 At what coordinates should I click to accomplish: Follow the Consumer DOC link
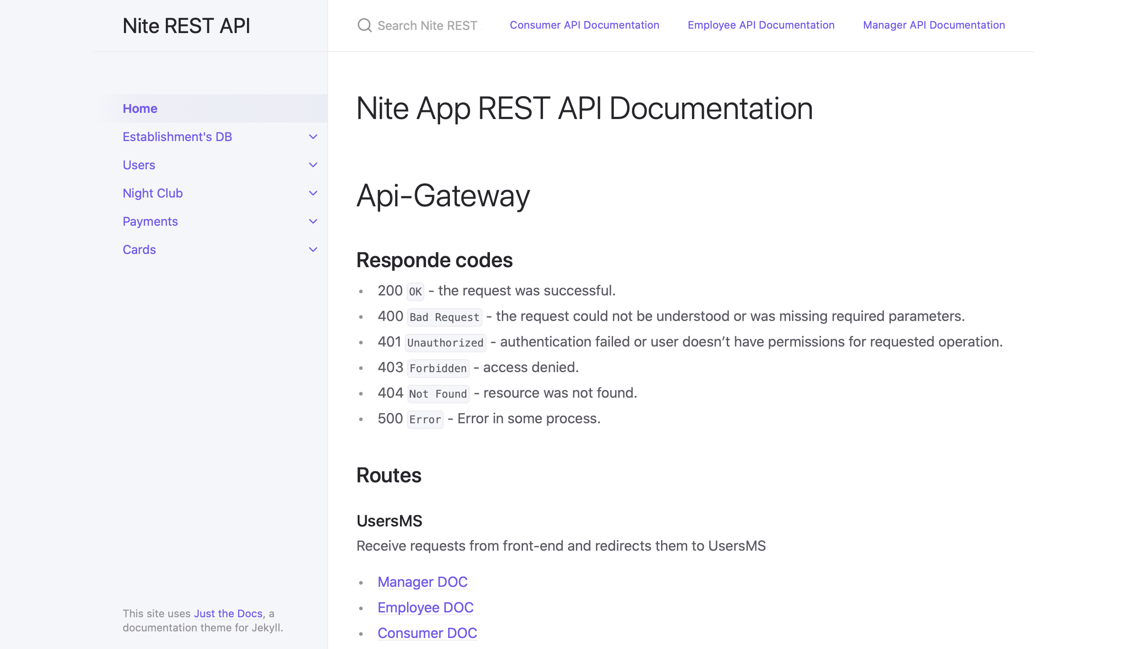(427, 633)
